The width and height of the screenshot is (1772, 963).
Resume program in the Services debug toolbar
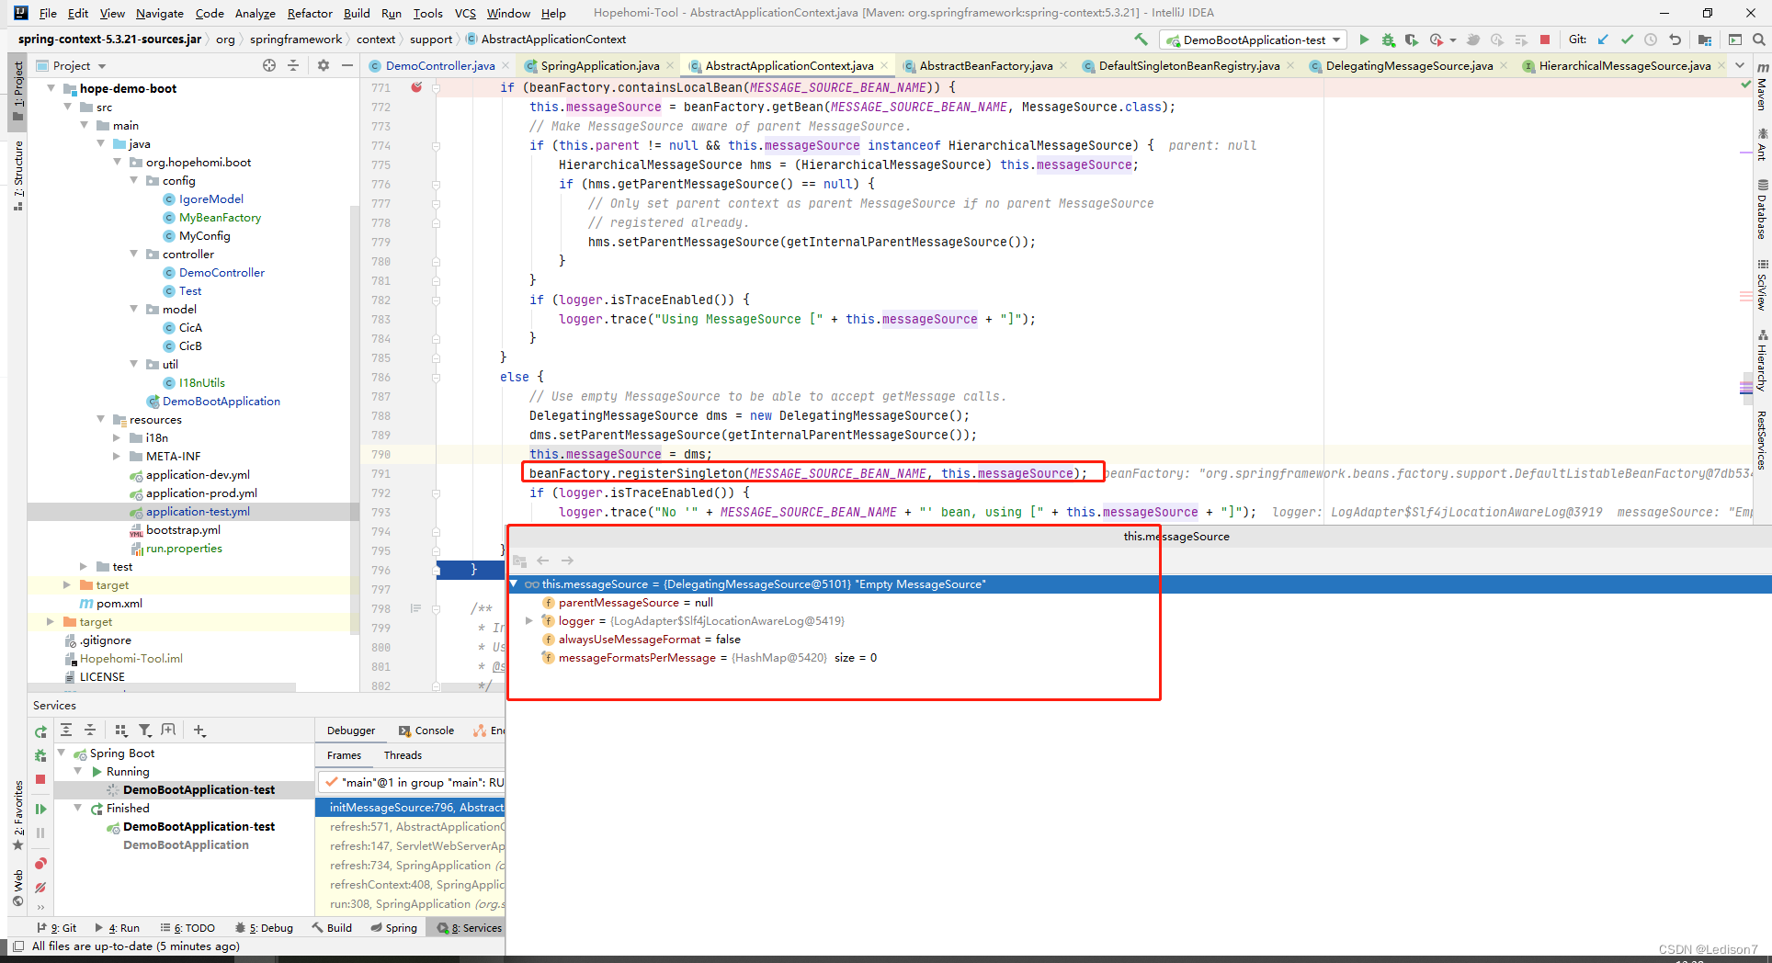click(x=40, y=810)
